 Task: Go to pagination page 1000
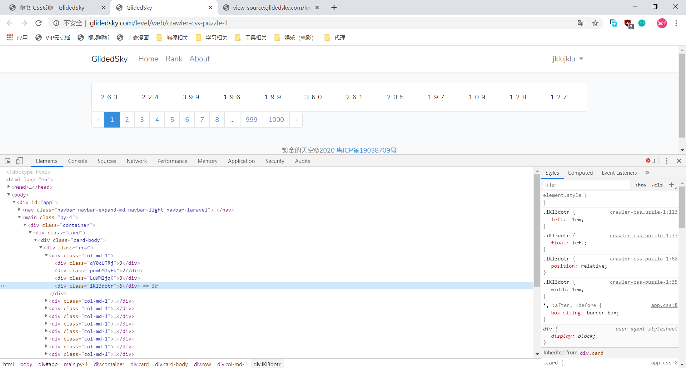[276, 120]
